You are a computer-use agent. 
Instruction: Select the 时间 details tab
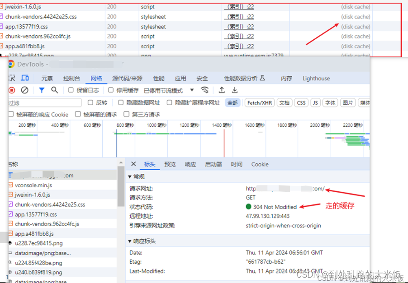(x=237, y=164)
